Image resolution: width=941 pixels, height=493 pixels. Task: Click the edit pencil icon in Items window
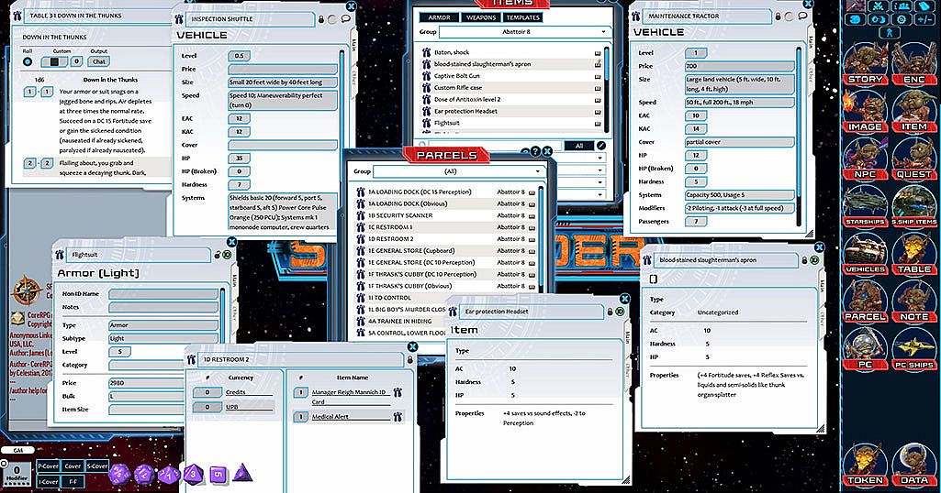click(x=600, y=145)
